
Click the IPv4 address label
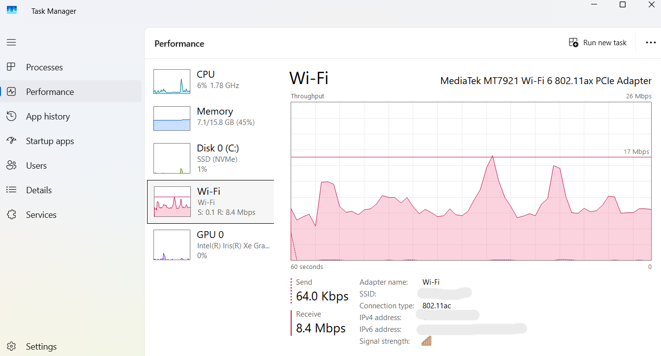coord(381,318)
